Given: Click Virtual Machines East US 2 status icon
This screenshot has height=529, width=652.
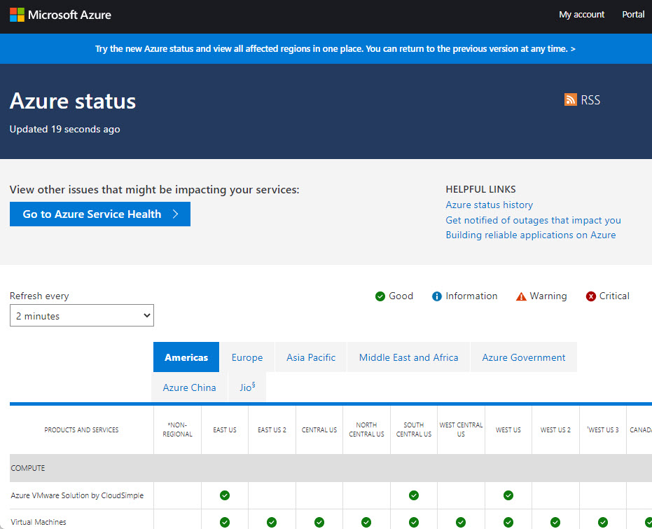Looking at the screenshot, I should coord(272,522).
